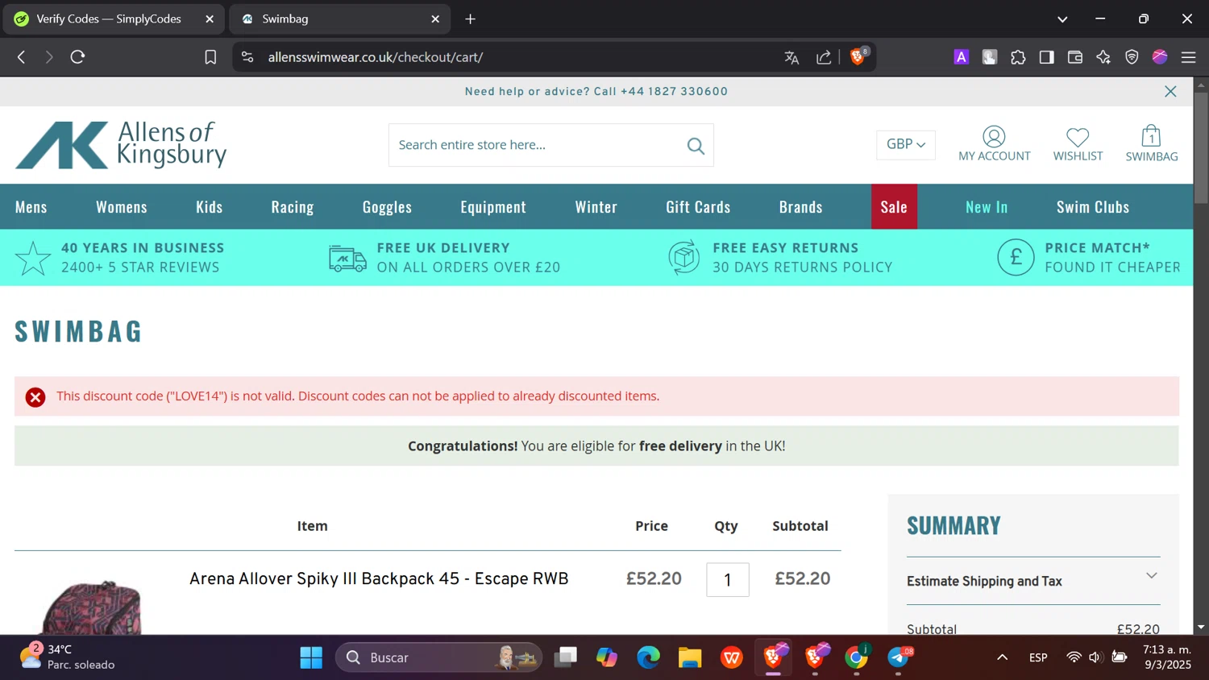Open the Brands menu

coord(801,207)
